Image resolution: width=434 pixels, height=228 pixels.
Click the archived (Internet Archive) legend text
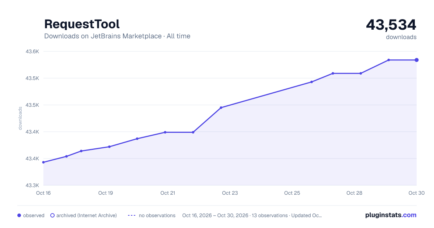pyautogui.click(x=86, y=215)
